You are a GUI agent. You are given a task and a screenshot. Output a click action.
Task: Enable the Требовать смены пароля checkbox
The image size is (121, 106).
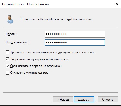click(x=8, y=52)
